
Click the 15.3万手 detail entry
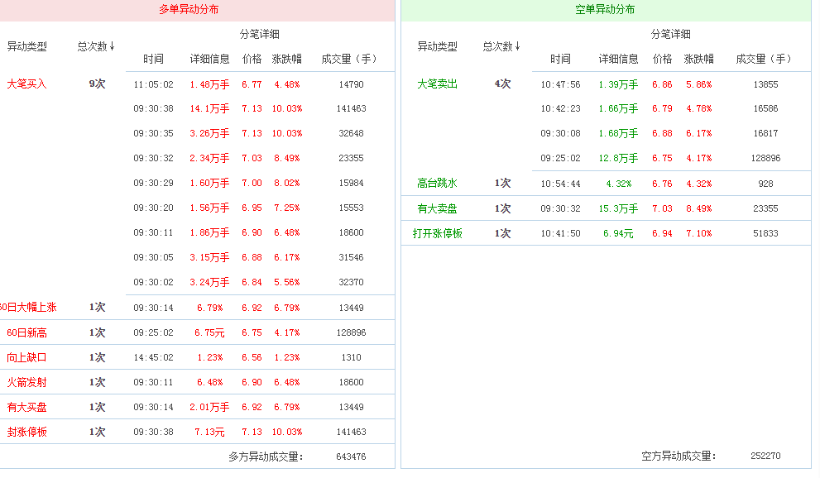click(618, 208)
